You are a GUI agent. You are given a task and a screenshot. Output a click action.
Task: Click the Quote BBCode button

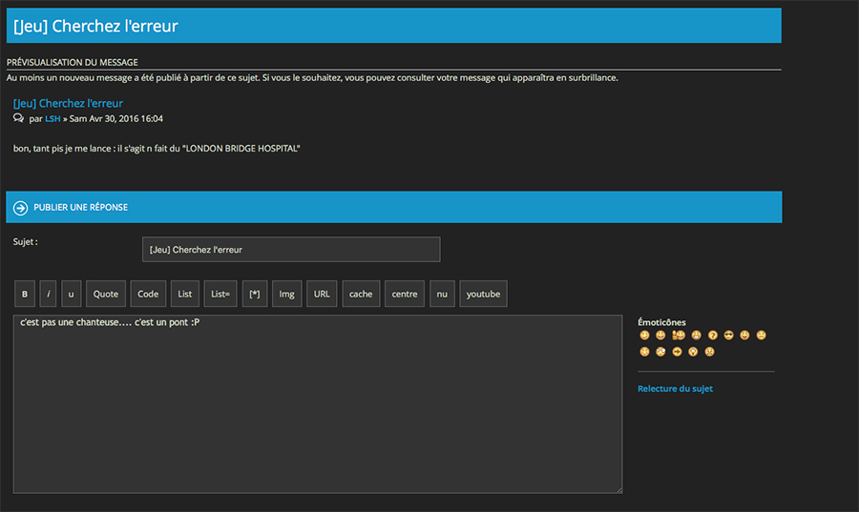pos(106,294)
